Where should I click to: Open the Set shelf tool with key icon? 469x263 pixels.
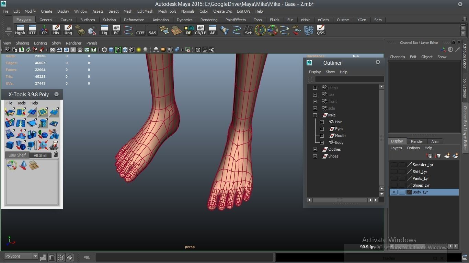point(248,30)
